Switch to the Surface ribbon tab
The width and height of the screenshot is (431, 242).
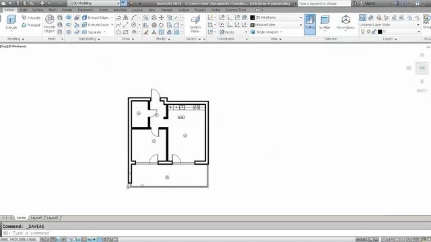[x=38, y=10]
